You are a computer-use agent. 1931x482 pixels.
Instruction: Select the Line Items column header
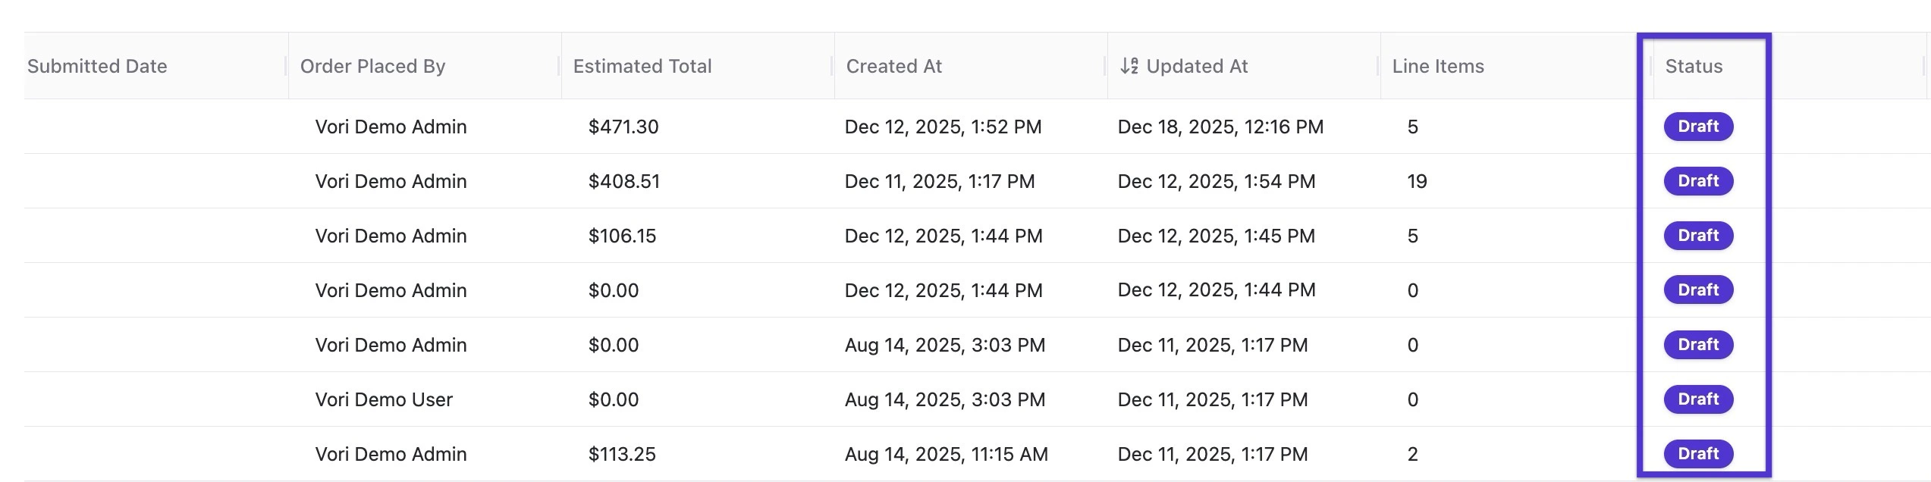click(x=1437, y=67)
